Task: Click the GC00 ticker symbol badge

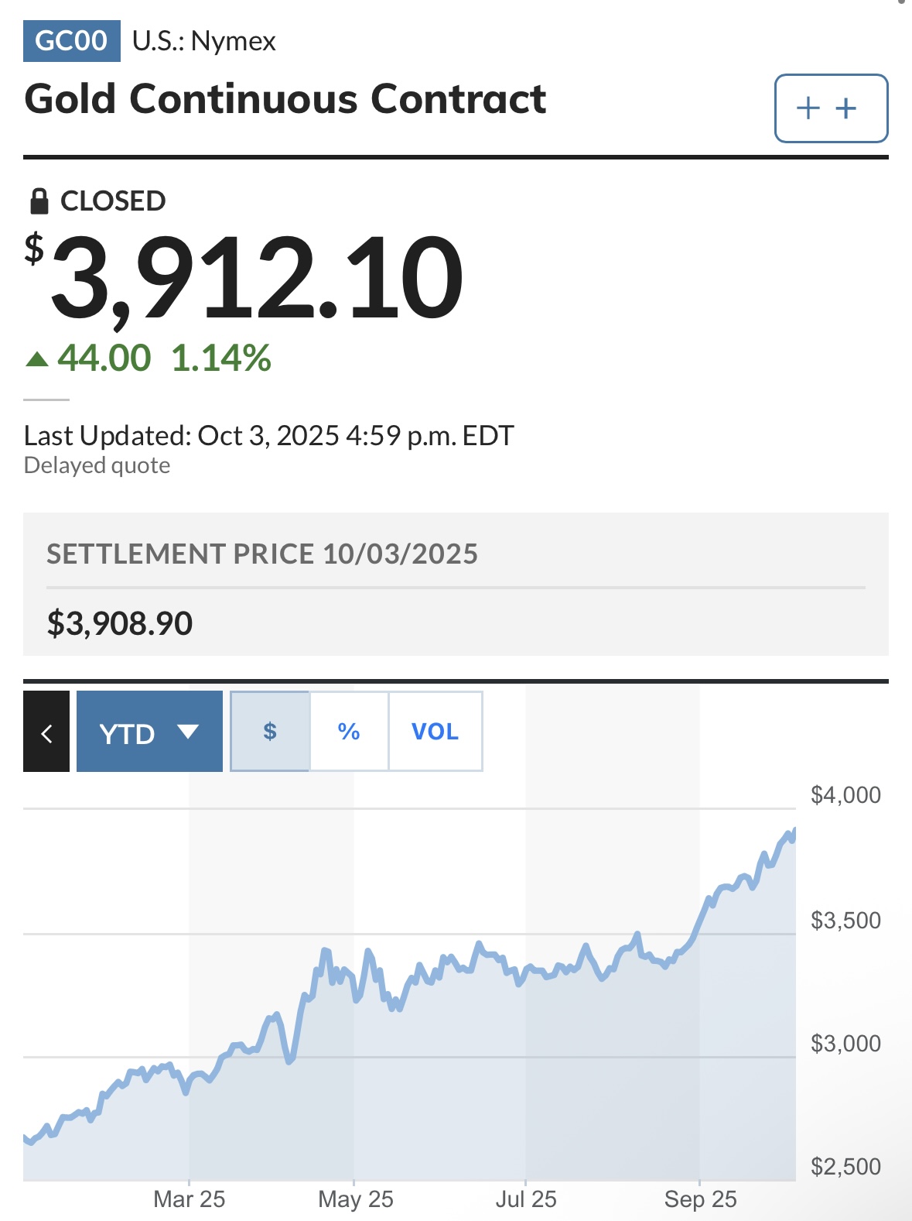Action: (x=72, y=41)
